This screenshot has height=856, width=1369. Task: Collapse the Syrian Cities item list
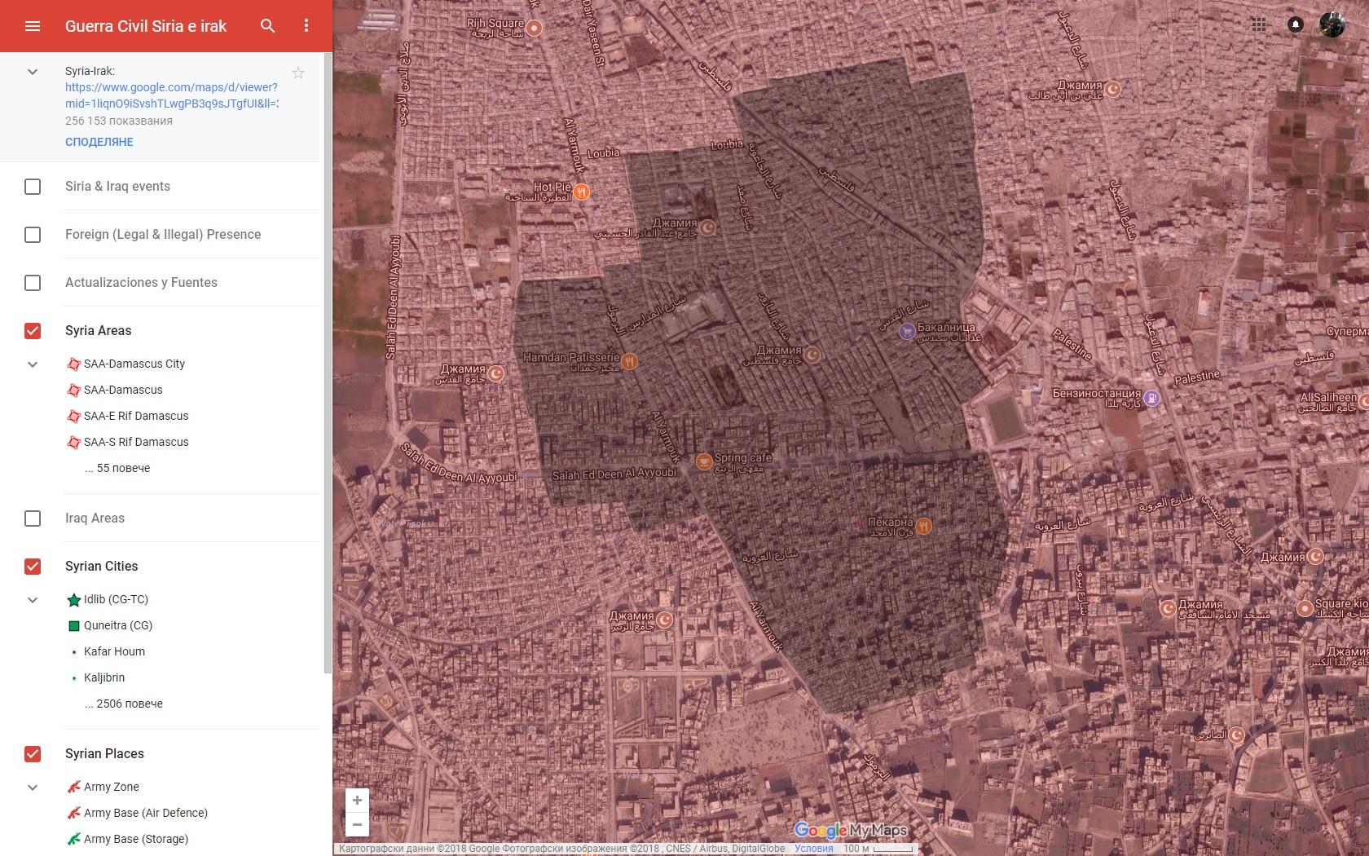pyautogui.click(x=33, y=600)
